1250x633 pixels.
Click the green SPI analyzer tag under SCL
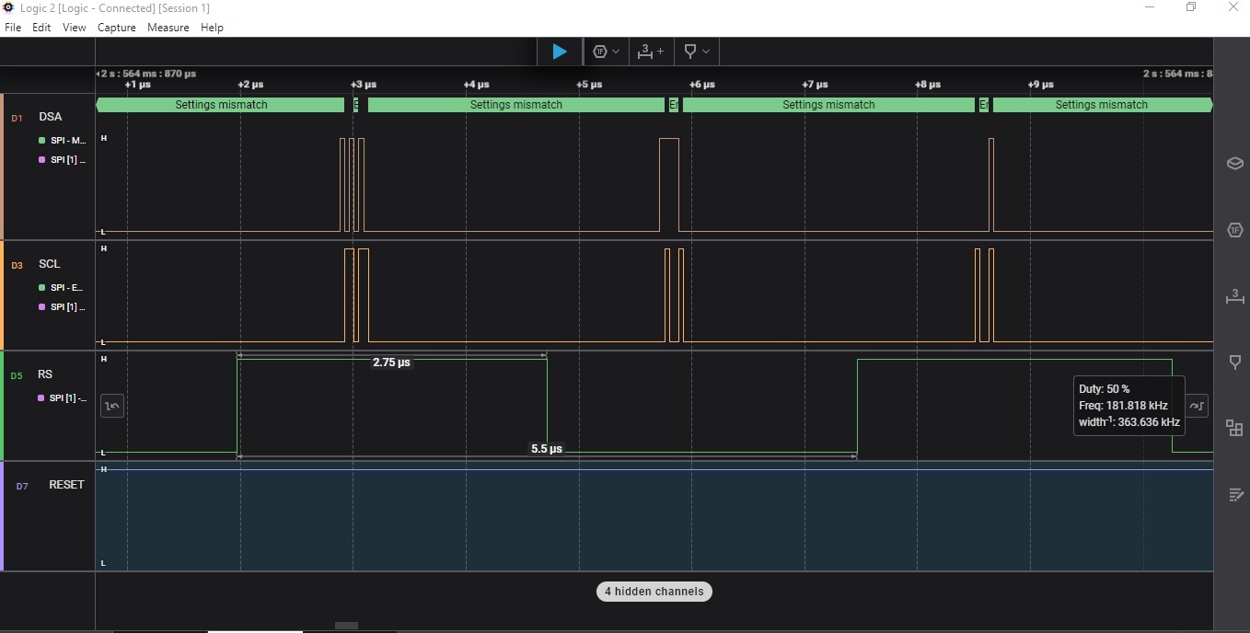click(63, 288)
